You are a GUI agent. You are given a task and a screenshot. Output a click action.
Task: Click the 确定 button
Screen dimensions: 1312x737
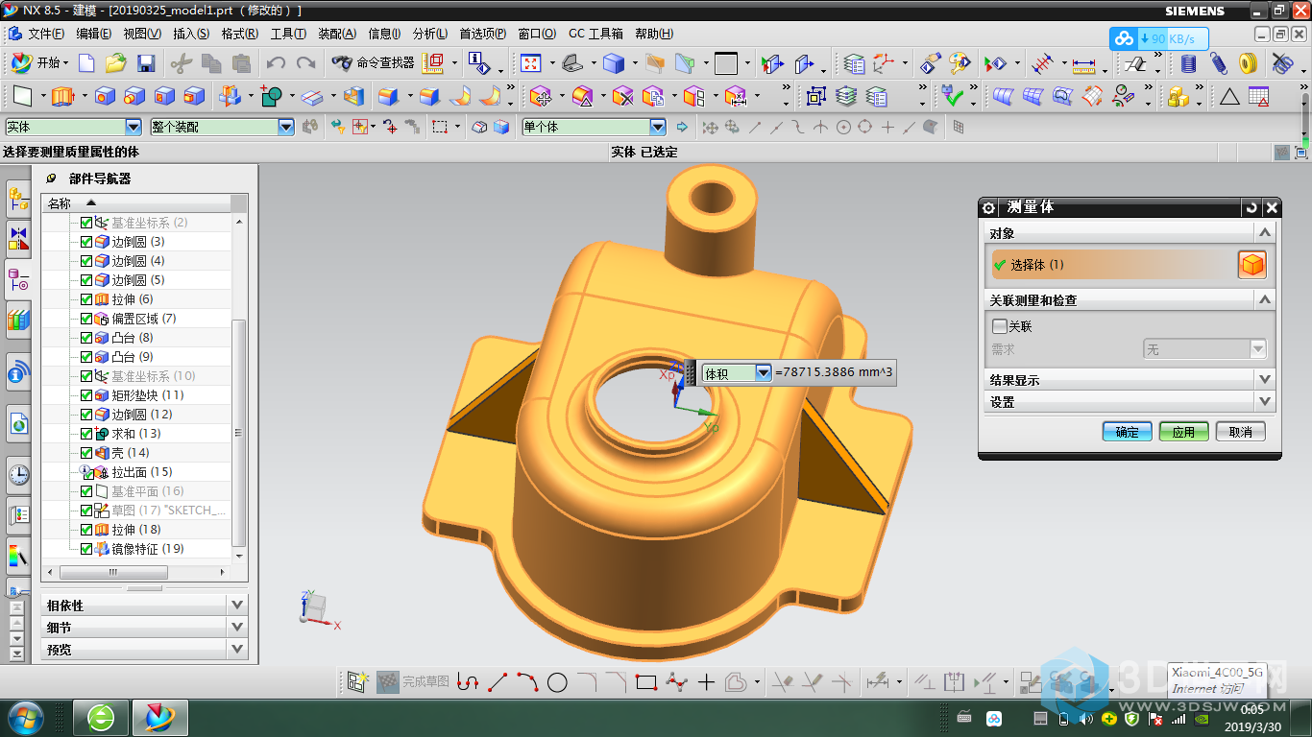pos(1127,432)
